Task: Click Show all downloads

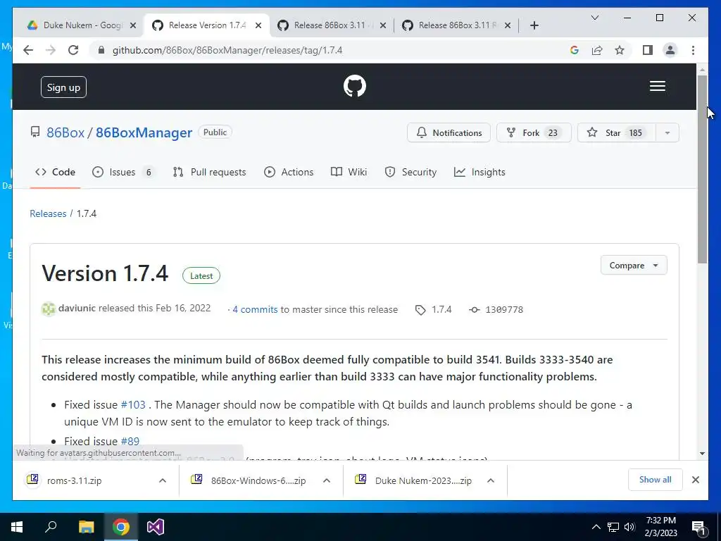Action: 656,480
